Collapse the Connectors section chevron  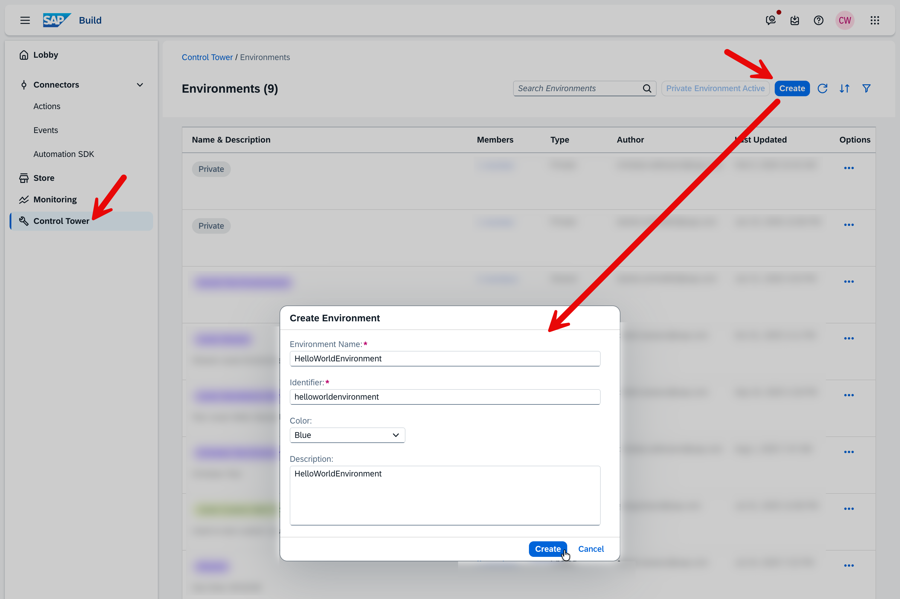coord(140,85)
